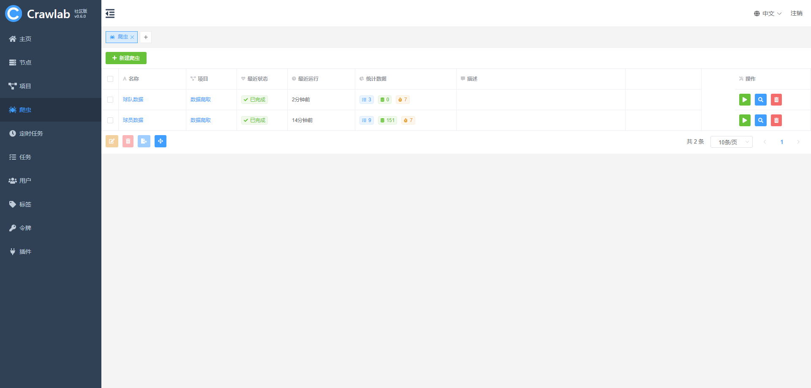Open the 用户 users page
Screen dimensions: 811x388
[51, 181]
